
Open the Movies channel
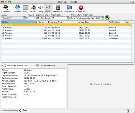point(33,9)
